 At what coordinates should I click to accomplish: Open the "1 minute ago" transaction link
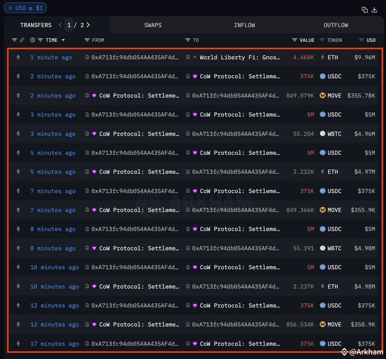(51, 57)
